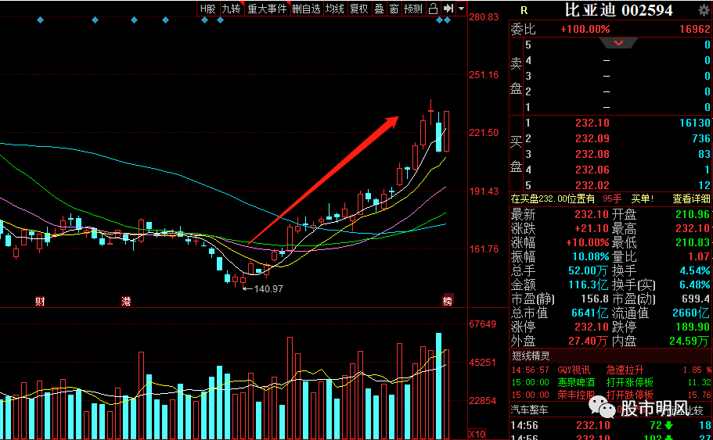Screen dimensions: 713x440
Task: Toggle 复权 price adjustment
Action: coord(358,9)
